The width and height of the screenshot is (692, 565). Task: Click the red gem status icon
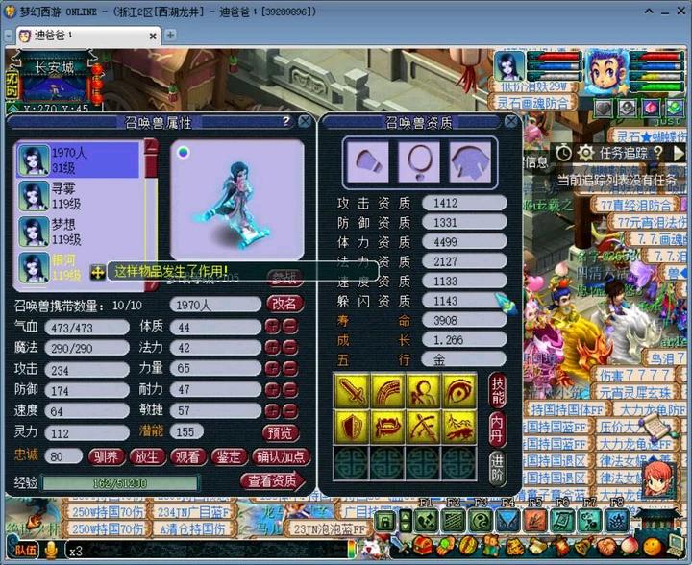(x=651, y=108)
